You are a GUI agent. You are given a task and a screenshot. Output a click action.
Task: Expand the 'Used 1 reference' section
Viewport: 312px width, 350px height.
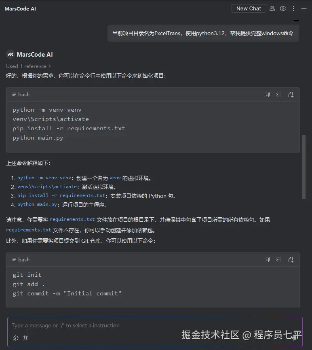point(29,66)
